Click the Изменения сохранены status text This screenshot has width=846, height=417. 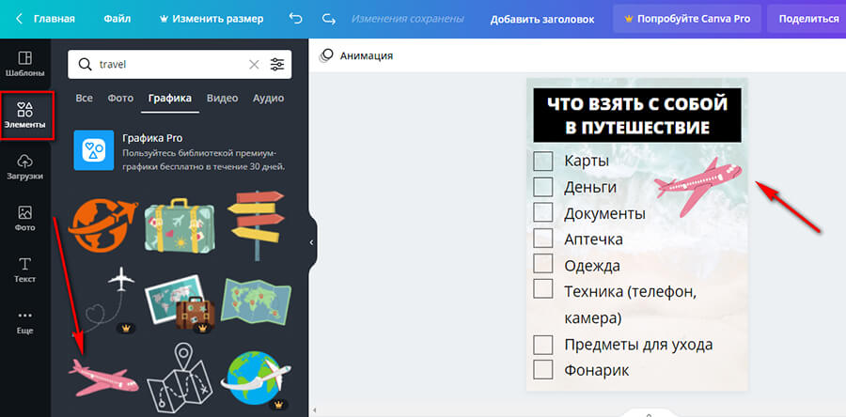point(407,19)
